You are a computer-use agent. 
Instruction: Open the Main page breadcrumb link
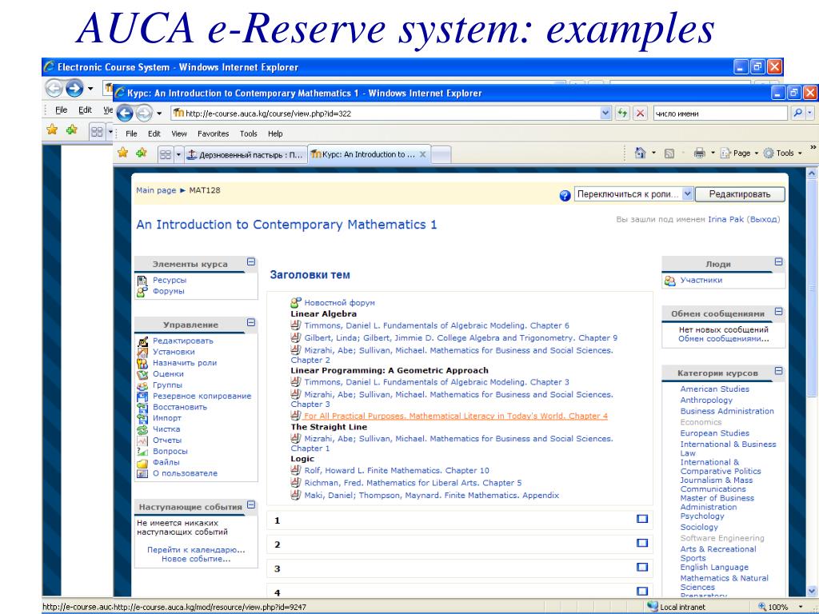(156, 190)
